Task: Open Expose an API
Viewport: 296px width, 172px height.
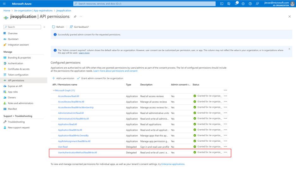Action: click(x=15, y=86)
